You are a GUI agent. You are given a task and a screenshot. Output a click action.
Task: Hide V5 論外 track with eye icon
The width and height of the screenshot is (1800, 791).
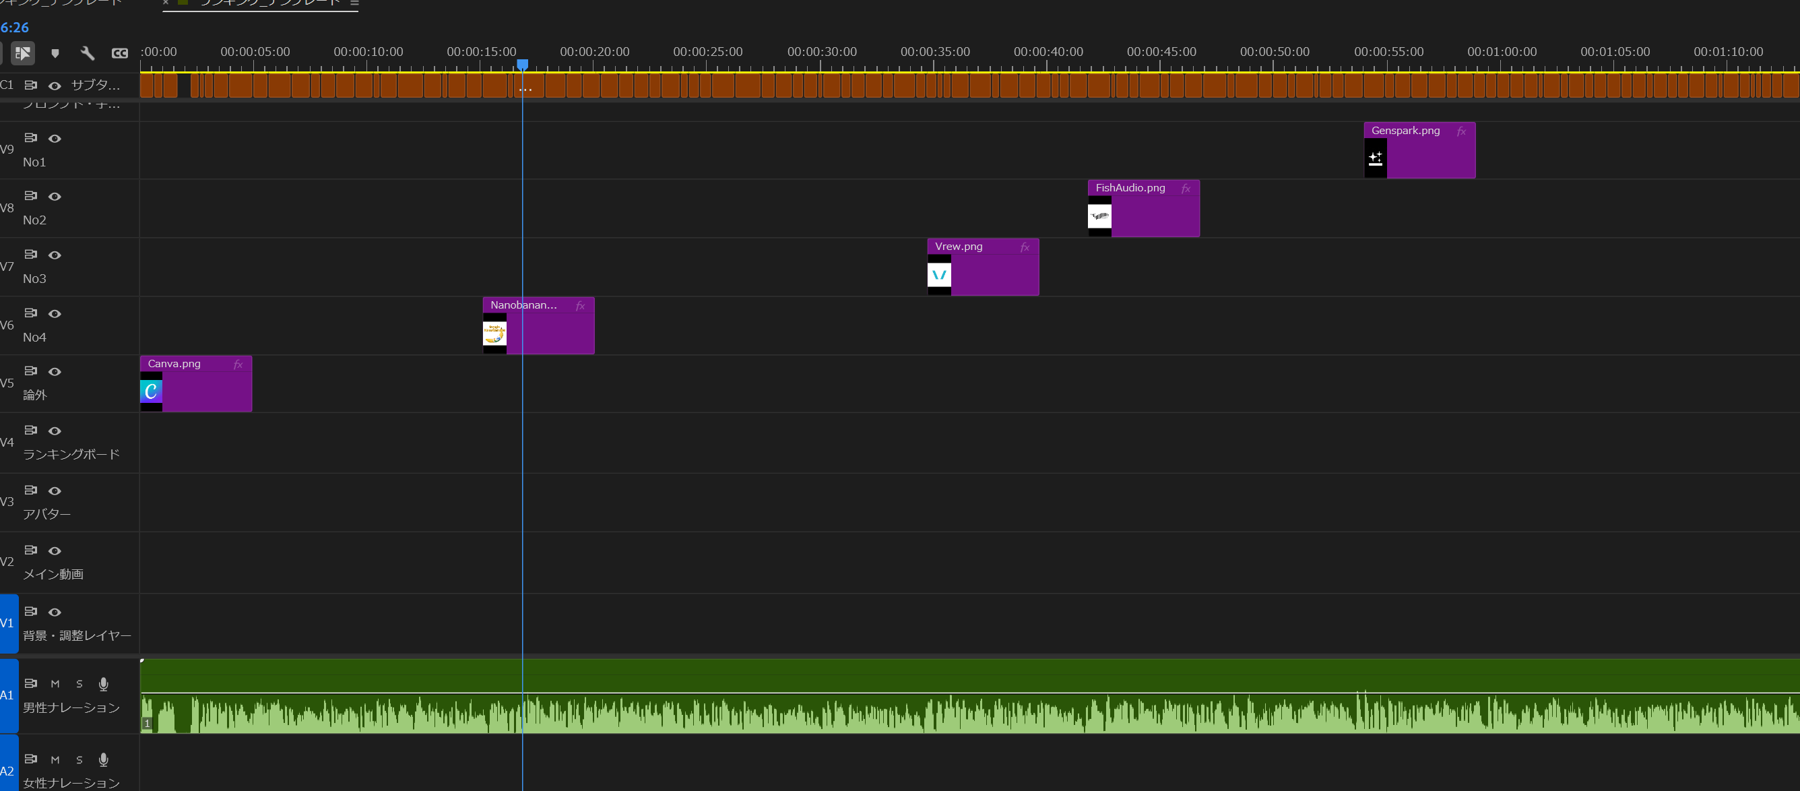coord(55,372)
